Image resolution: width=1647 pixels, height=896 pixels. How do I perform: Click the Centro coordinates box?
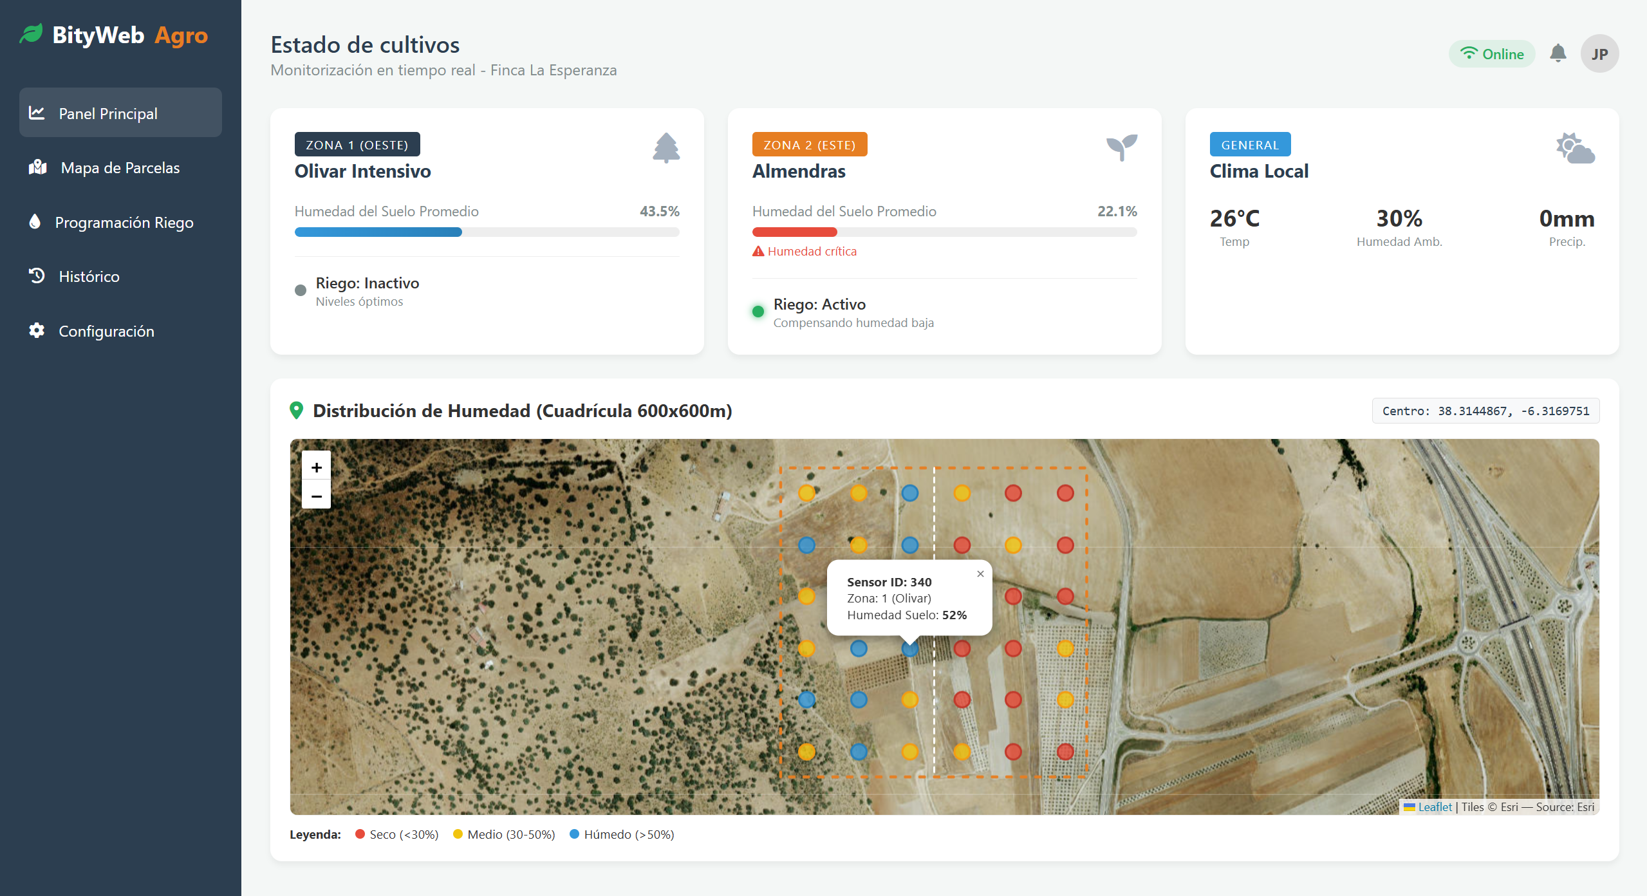1485,411
